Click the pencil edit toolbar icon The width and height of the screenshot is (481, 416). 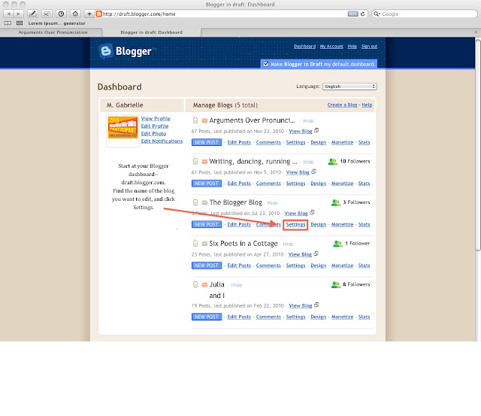[x=33, y=14]
